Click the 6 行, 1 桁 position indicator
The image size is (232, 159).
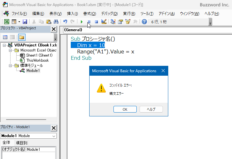(159, 22)
